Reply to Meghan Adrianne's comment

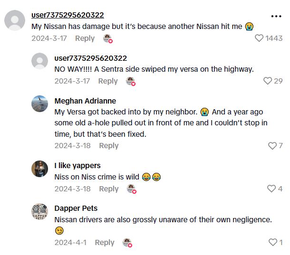point(108,145)
